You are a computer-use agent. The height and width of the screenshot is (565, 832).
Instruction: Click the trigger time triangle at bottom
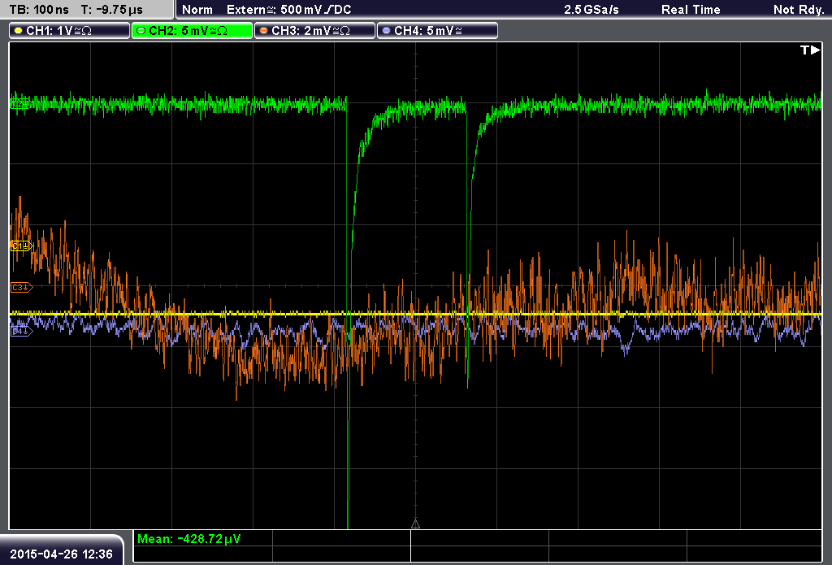pyautogui.click(x=415, y=524)
